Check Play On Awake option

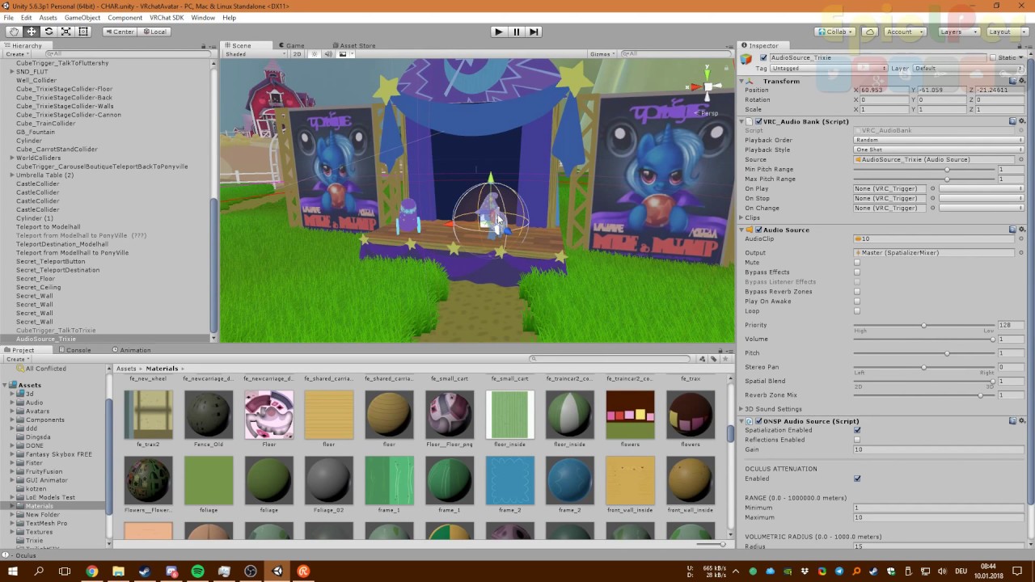(857, 302)
